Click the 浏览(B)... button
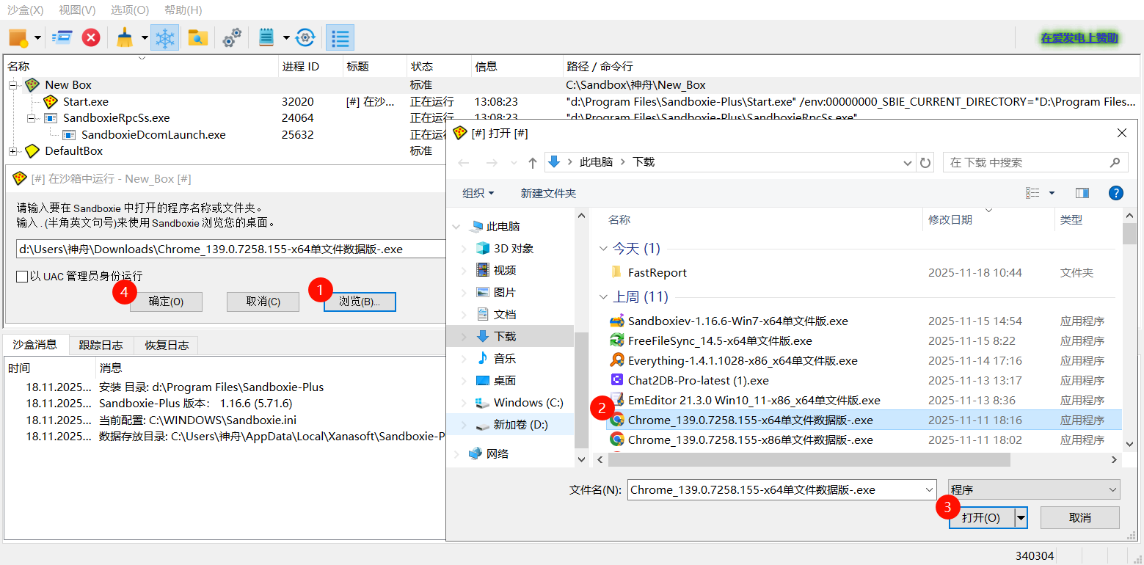The width and height of the screenshot is (1144, 565). click(360, 302)
